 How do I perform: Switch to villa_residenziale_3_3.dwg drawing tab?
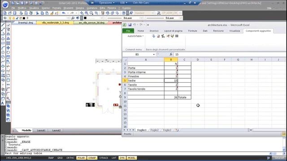point(55,23)
